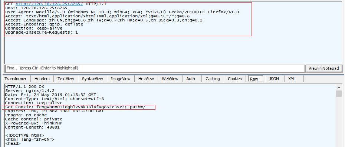Open the Cookies tab
The width and height of the screenshot is (345, 147).
pyautogui.click(x=235, y=79)
